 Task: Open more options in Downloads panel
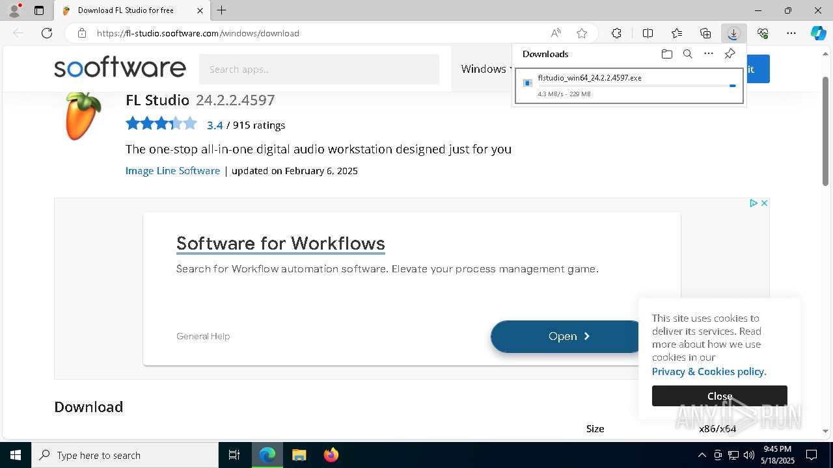(x=709, y=54)
